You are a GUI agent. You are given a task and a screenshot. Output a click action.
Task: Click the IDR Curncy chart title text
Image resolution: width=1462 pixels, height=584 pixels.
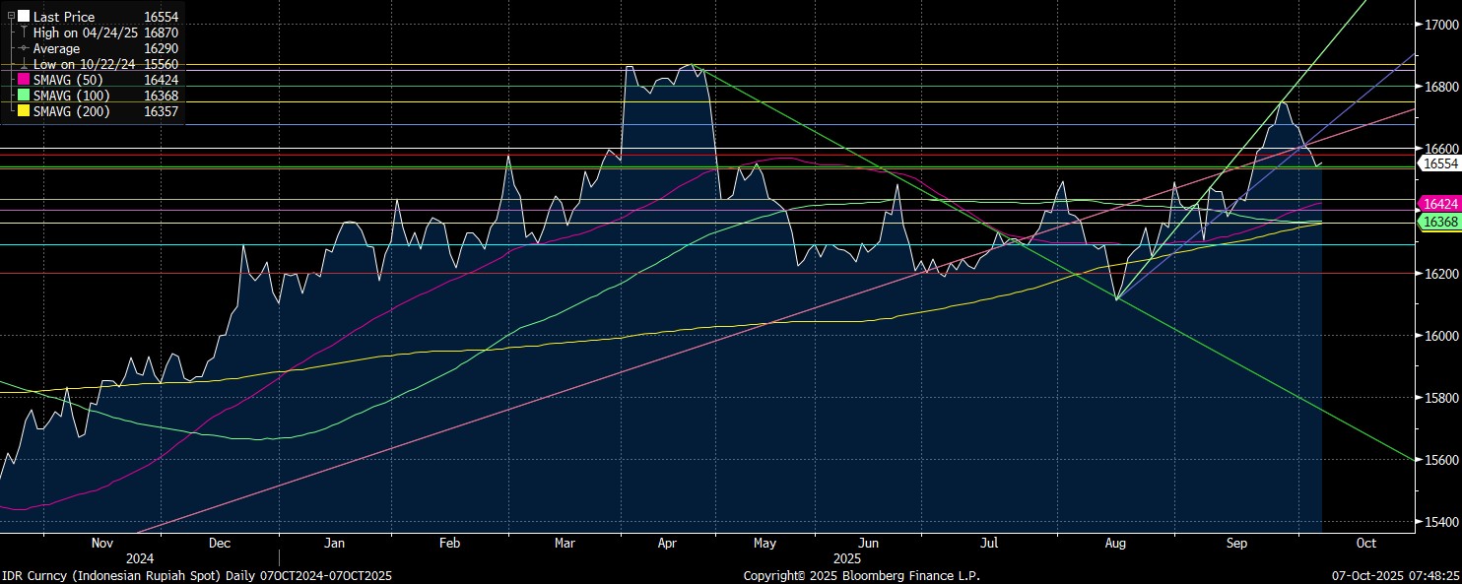[197, 575]
